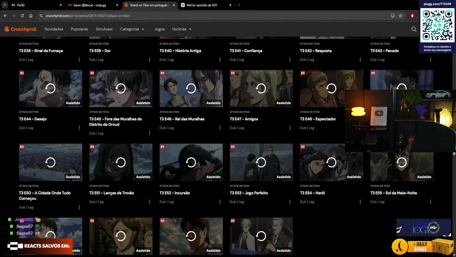Open the install app icon in address bar
The image size is (456, 257).
tap(393, 16)
